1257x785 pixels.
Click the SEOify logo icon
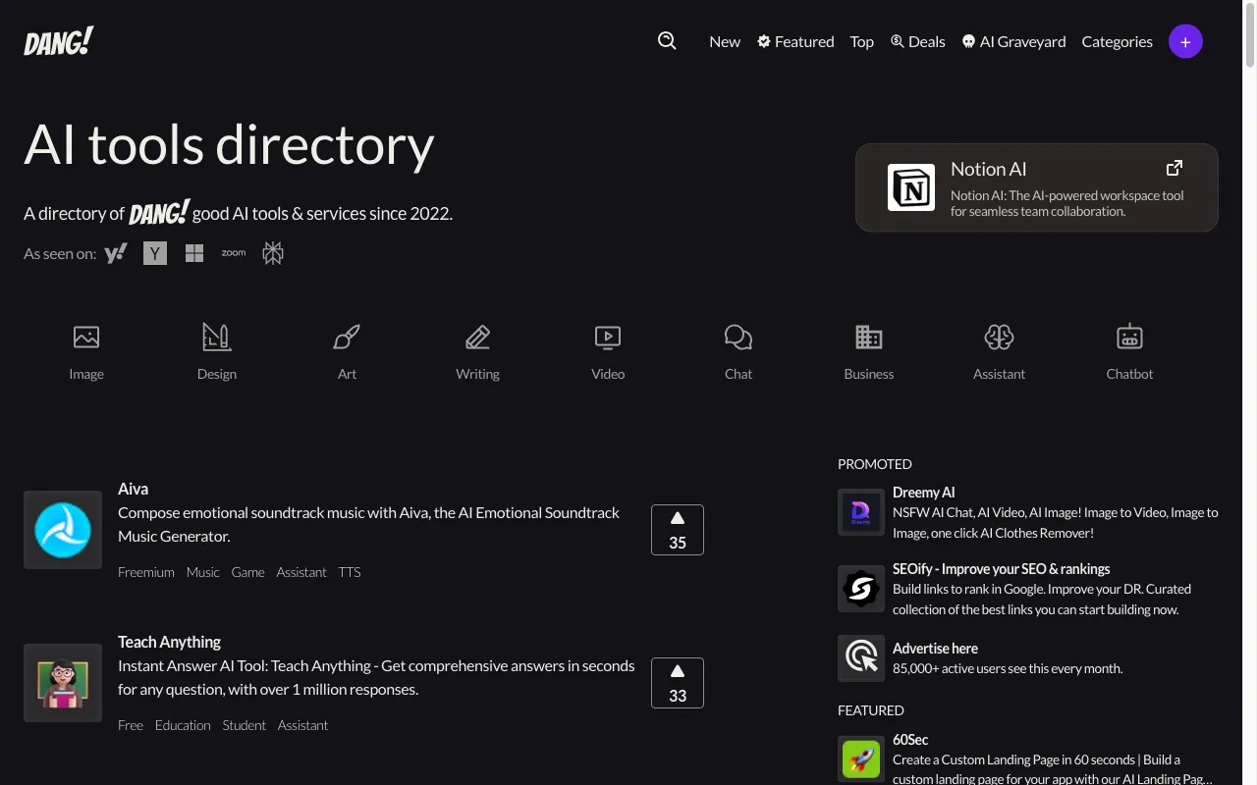861,589
